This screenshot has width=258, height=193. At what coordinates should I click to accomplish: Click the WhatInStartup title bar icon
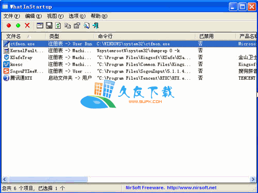click(x=5, y=7)
